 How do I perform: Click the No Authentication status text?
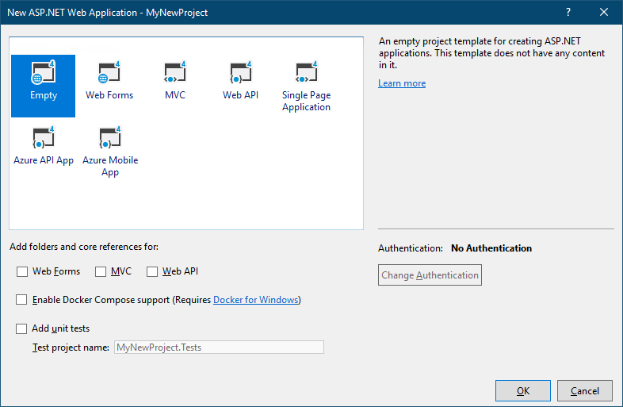pyautogui.click(x=491, y=248)
